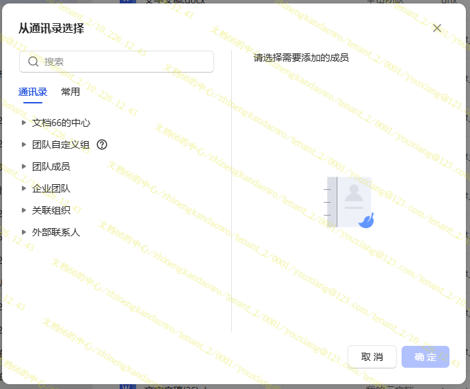The width and height of the screenshot is (470, 389).
Task: Close the 从通讯录选择 dialog with the X
Action: click(x=437, y=28)
